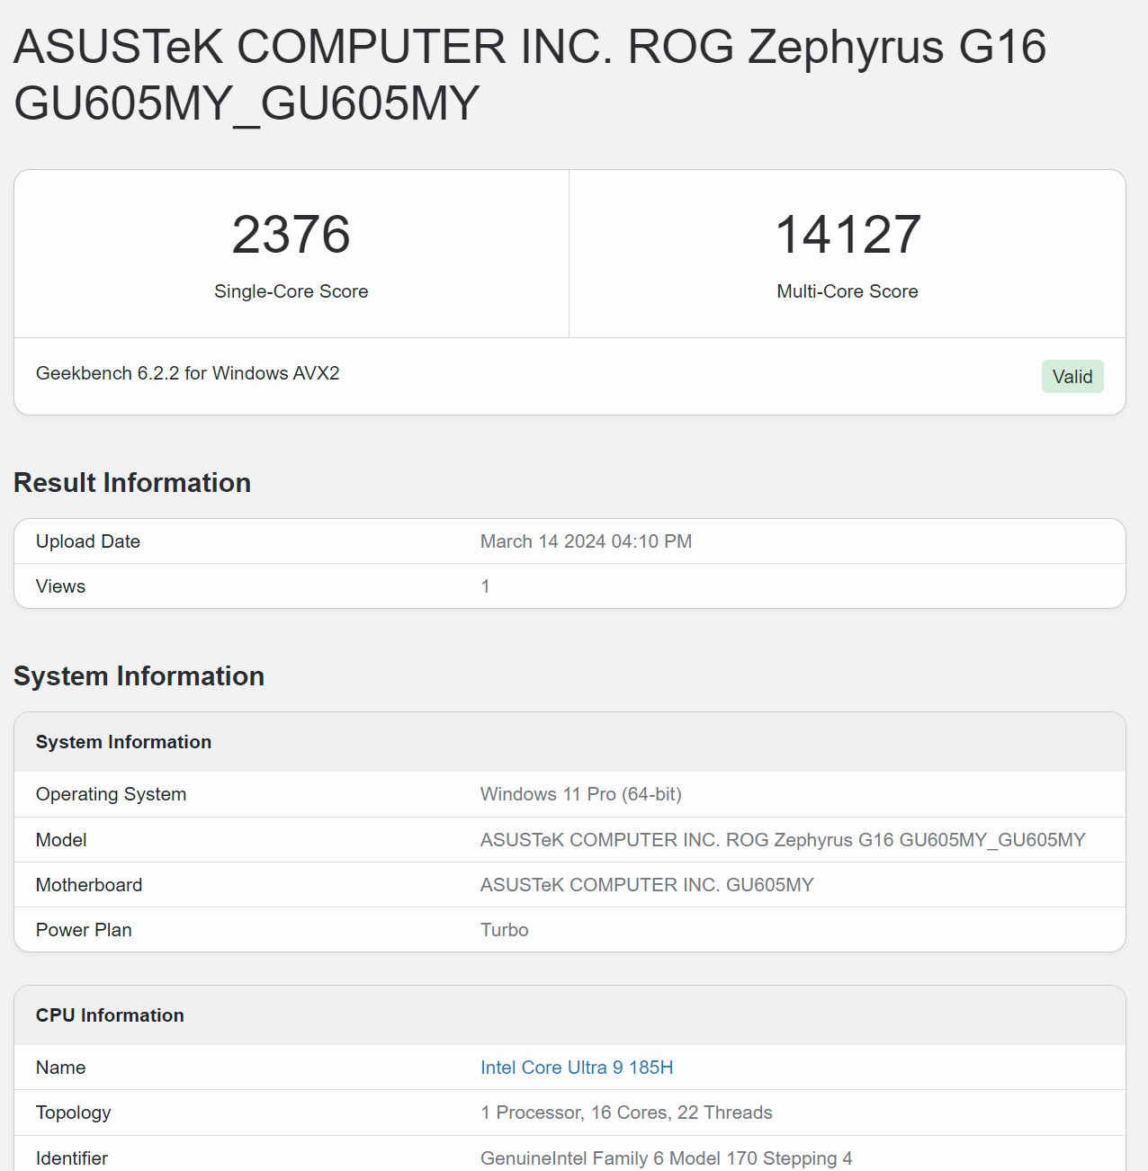Click the multi-core score value 14127
The image size is (1148, 1171).
click(848, 235)
